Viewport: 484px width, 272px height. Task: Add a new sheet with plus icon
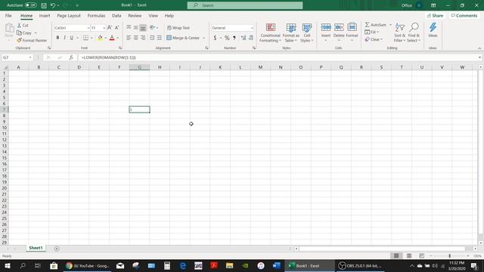57,249
